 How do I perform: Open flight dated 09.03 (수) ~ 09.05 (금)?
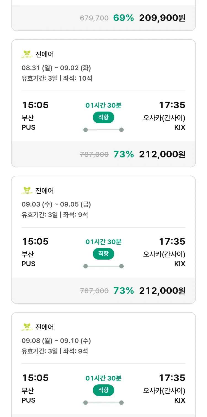tap(56, 204)
